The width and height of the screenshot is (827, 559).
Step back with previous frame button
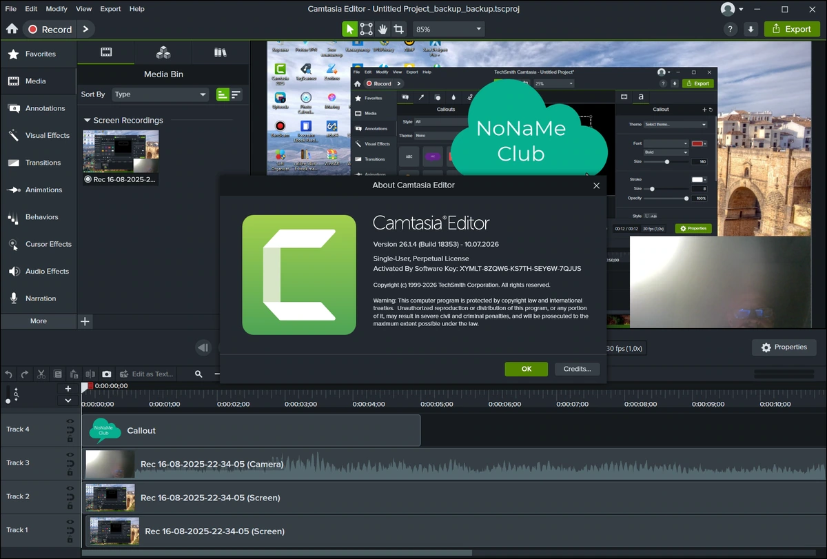pos(203,348)
